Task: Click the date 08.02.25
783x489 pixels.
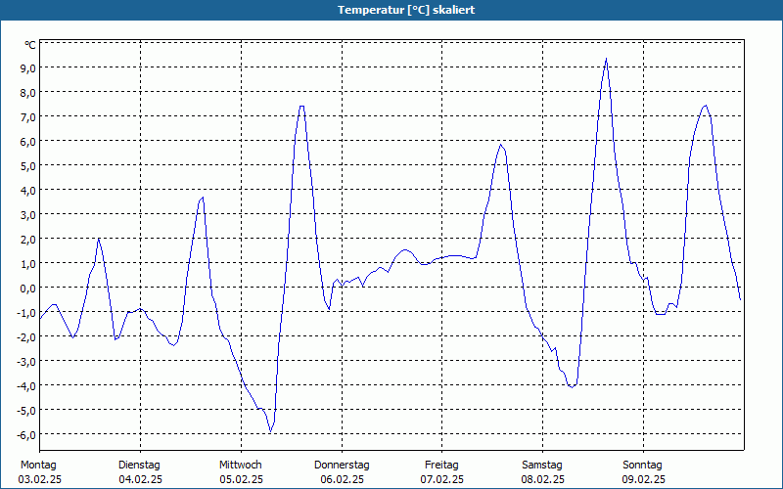Action: pyautogui.click(x=543, y=480)
